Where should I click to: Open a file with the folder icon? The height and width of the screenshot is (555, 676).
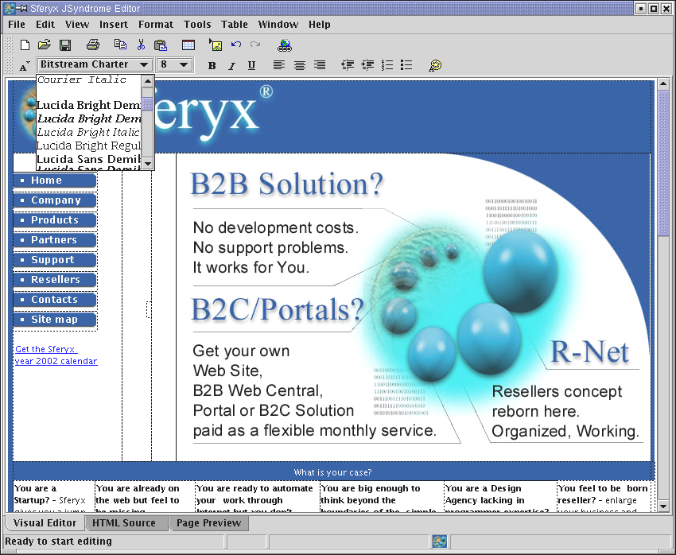coord(45,45)
